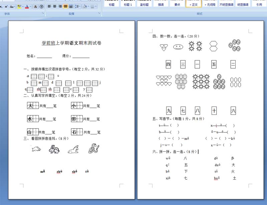
Task: Open the Change Case (Aa) button
Action: pos(12,7)
